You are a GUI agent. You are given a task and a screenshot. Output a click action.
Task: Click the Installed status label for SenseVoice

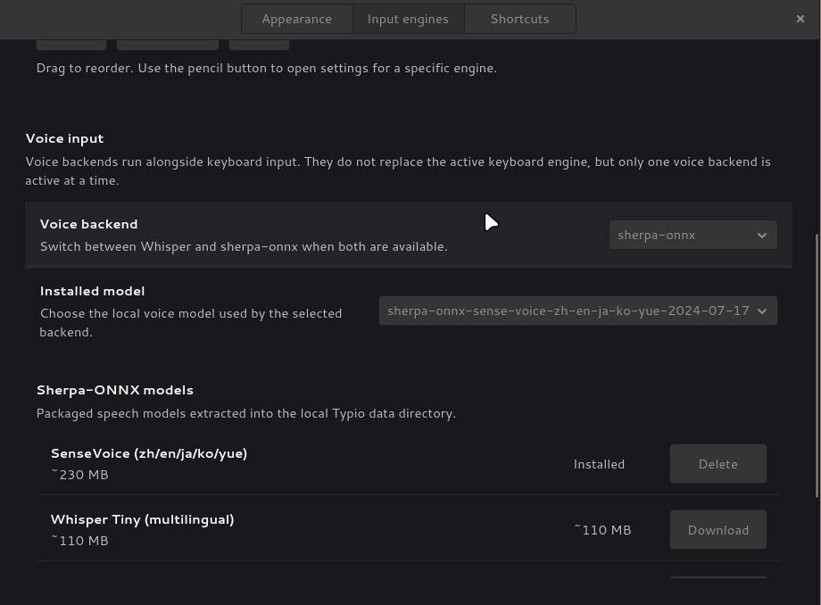(599, 464)
